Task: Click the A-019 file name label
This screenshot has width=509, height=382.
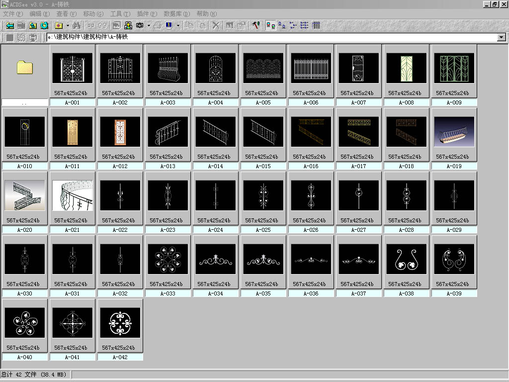Action: click(454, 166)
